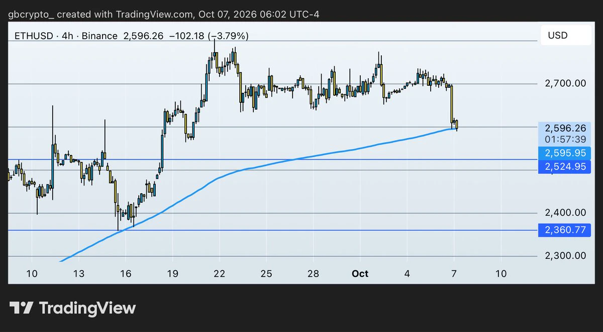Click the 2,700.00 price axis label

click(x=565, y=83)
